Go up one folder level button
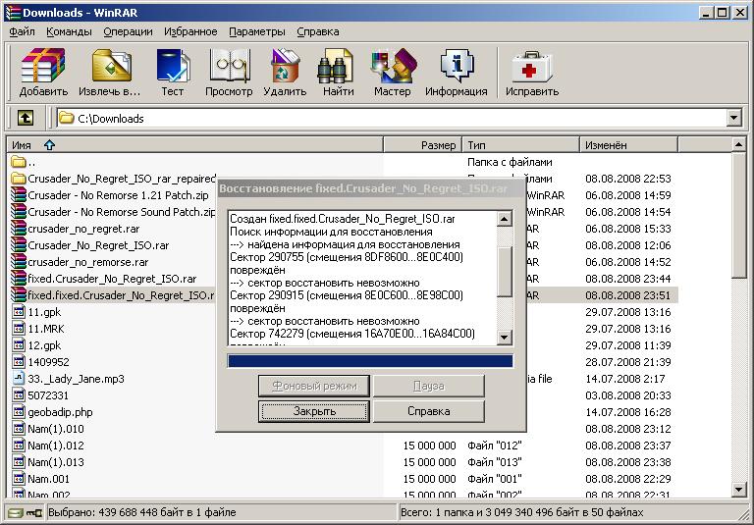Screen dimensions: 754x525 point(25,118)
